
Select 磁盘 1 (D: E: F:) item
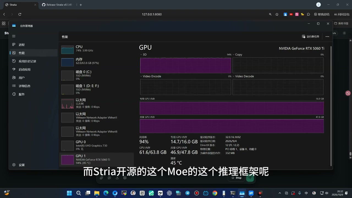click(x=97, y=89)
